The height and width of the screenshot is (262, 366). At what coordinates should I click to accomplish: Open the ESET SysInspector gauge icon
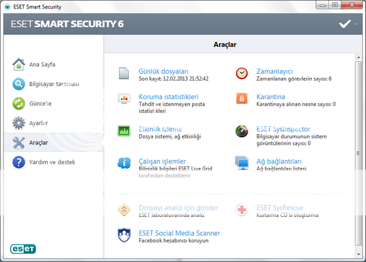pyautogui.click(x=242, y=131)
